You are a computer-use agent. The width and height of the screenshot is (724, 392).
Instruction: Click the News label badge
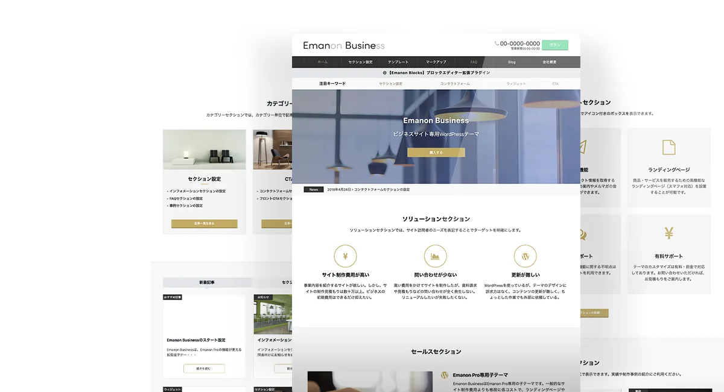tap(314, 189)
